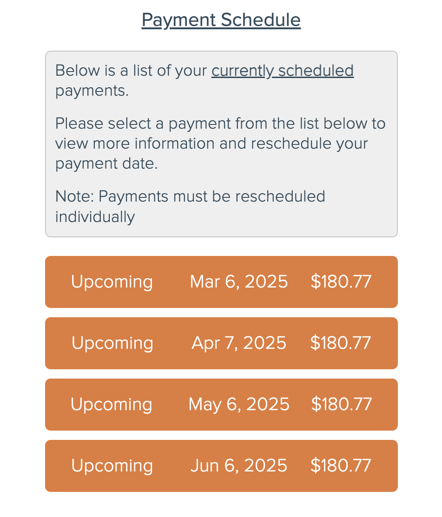View the Jun 6, 2025 payment entry

click(221, 466)
